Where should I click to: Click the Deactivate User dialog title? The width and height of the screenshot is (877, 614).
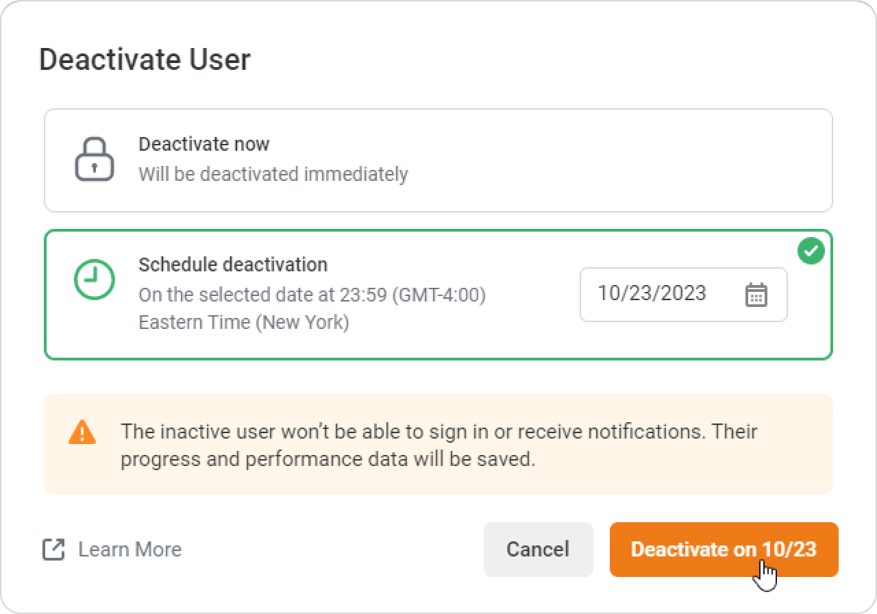pos(145,60)
